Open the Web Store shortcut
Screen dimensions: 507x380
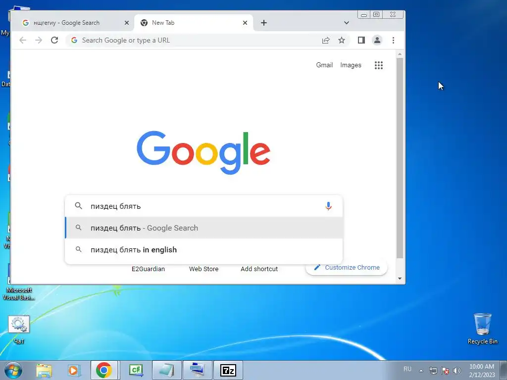click(203, 269)
